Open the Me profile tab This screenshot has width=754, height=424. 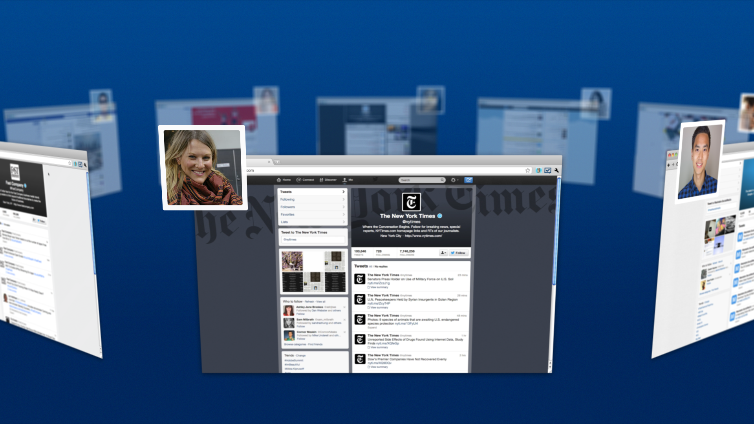point(348,180)
